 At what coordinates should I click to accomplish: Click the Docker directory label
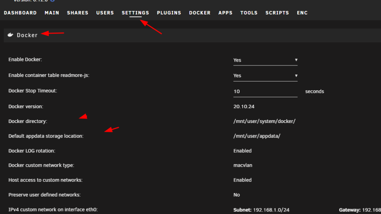click(28, 121)
